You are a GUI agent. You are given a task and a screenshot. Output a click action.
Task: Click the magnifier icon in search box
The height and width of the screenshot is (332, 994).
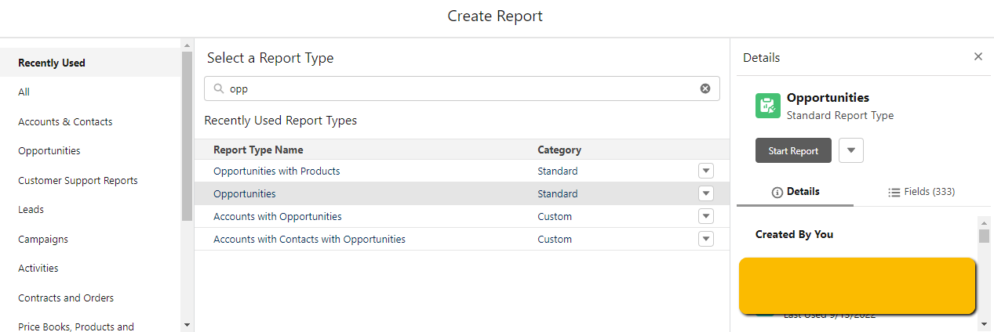click(x=219, y=89)
